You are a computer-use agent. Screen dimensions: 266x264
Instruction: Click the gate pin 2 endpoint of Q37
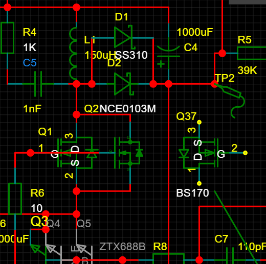pos(245,153)
